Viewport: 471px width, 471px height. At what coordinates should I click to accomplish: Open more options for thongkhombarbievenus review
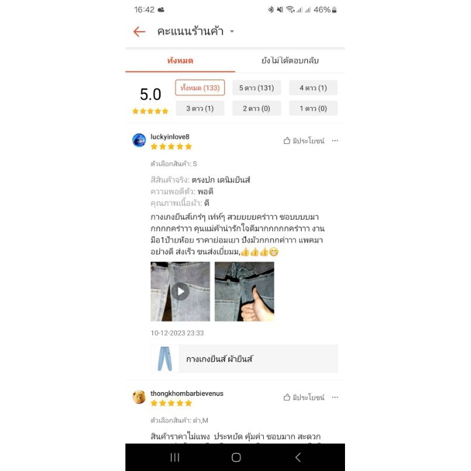[335, 397]
